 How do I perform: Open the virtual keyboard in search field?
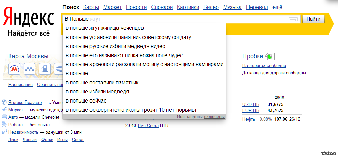[x=293, y=19]
